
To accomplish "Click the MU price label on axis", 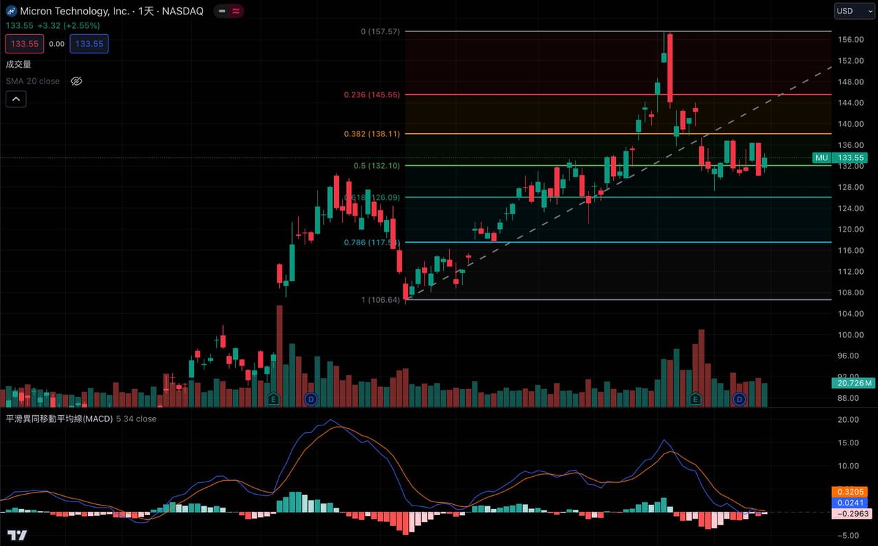I will click(x=822, y=158).
